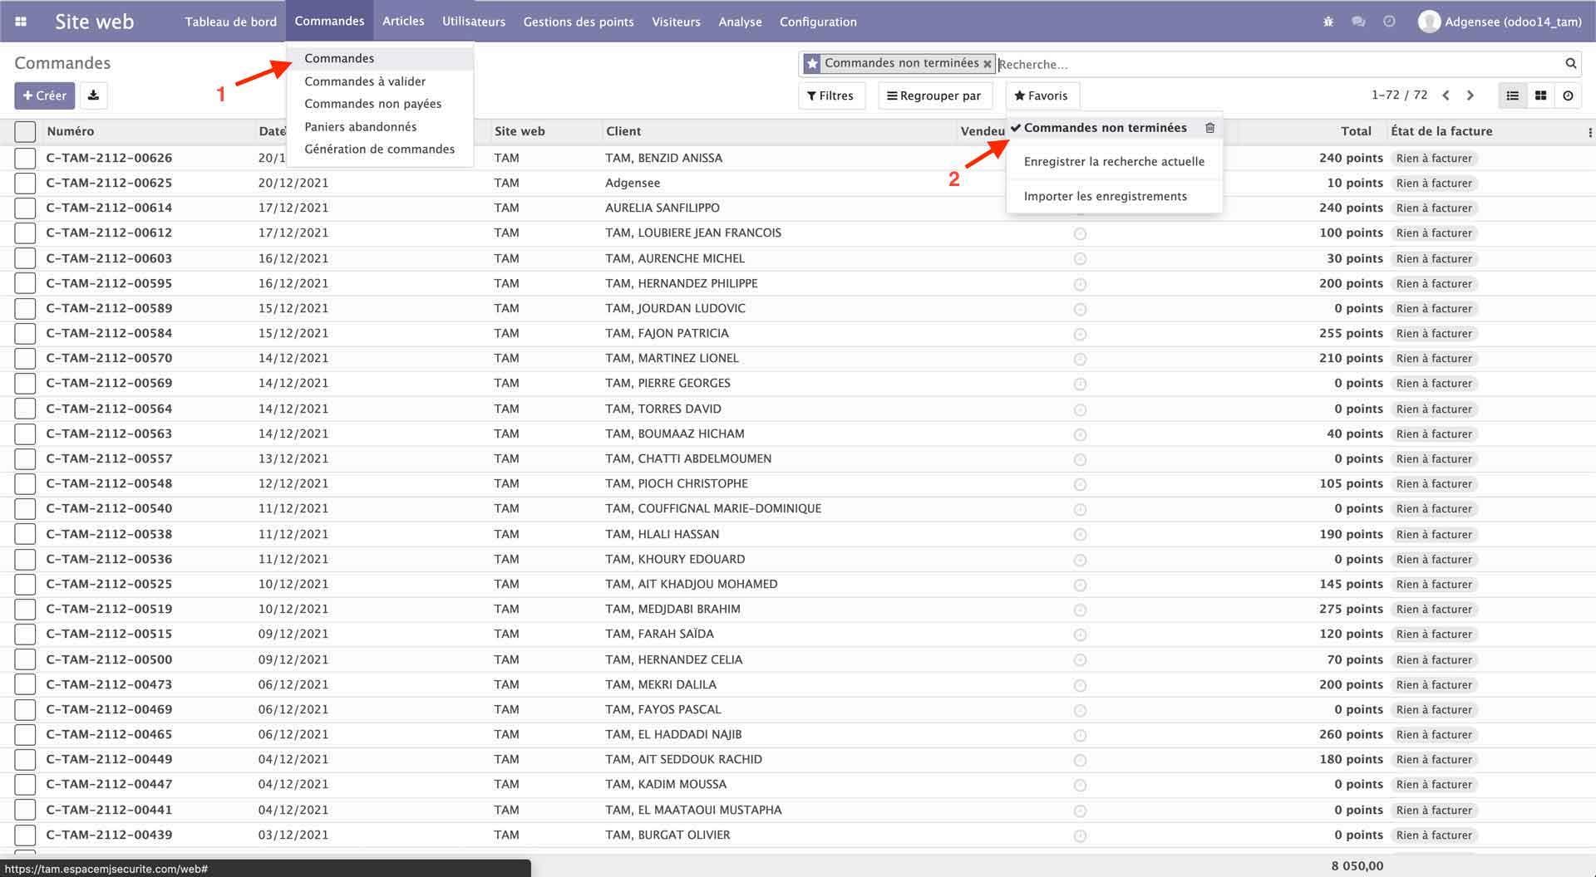This screenshot has width=1596, height=877.
Task: Open the Adgensee user account menu
Action: tap(1500, 22)
